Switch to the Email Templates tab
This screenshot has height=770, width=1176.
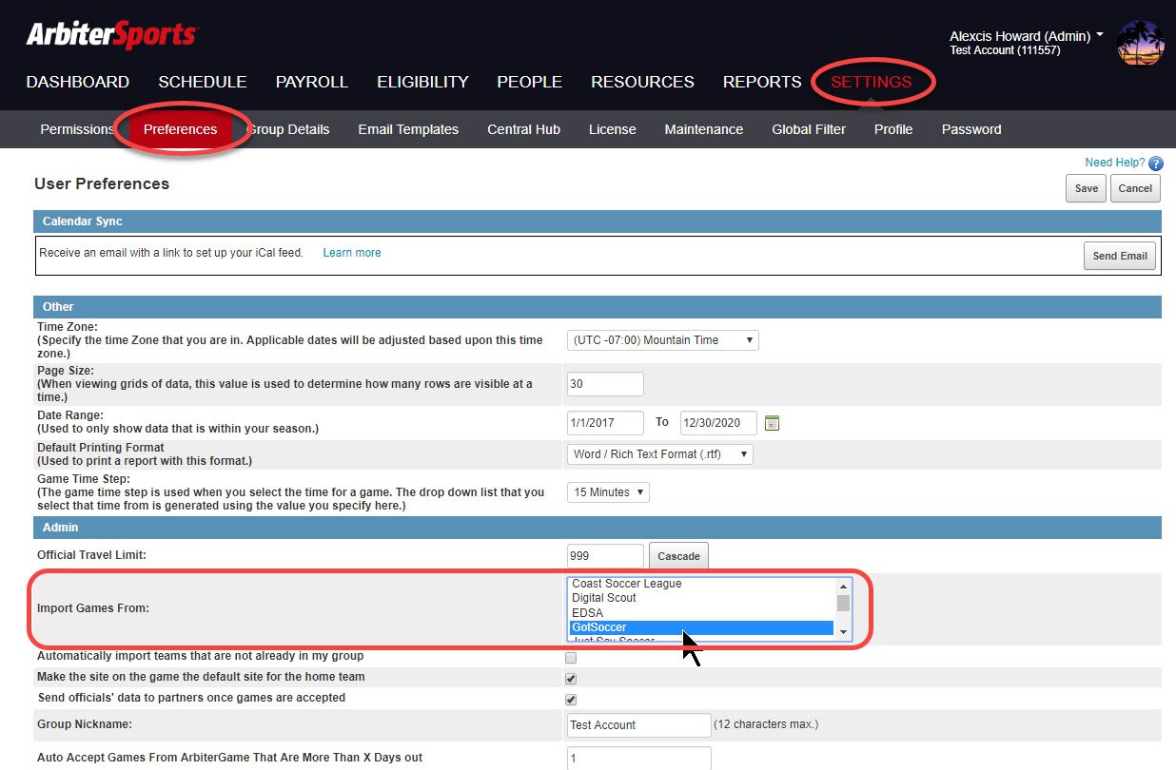(x=408, y=129)
